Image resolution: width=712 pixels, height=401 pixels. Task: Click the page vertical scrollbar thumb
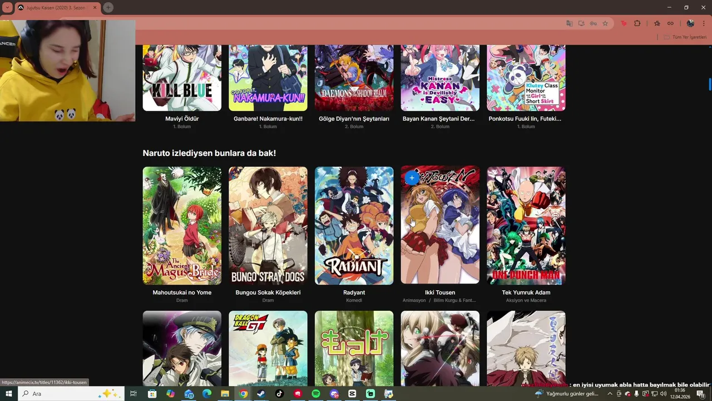(710, 84)
